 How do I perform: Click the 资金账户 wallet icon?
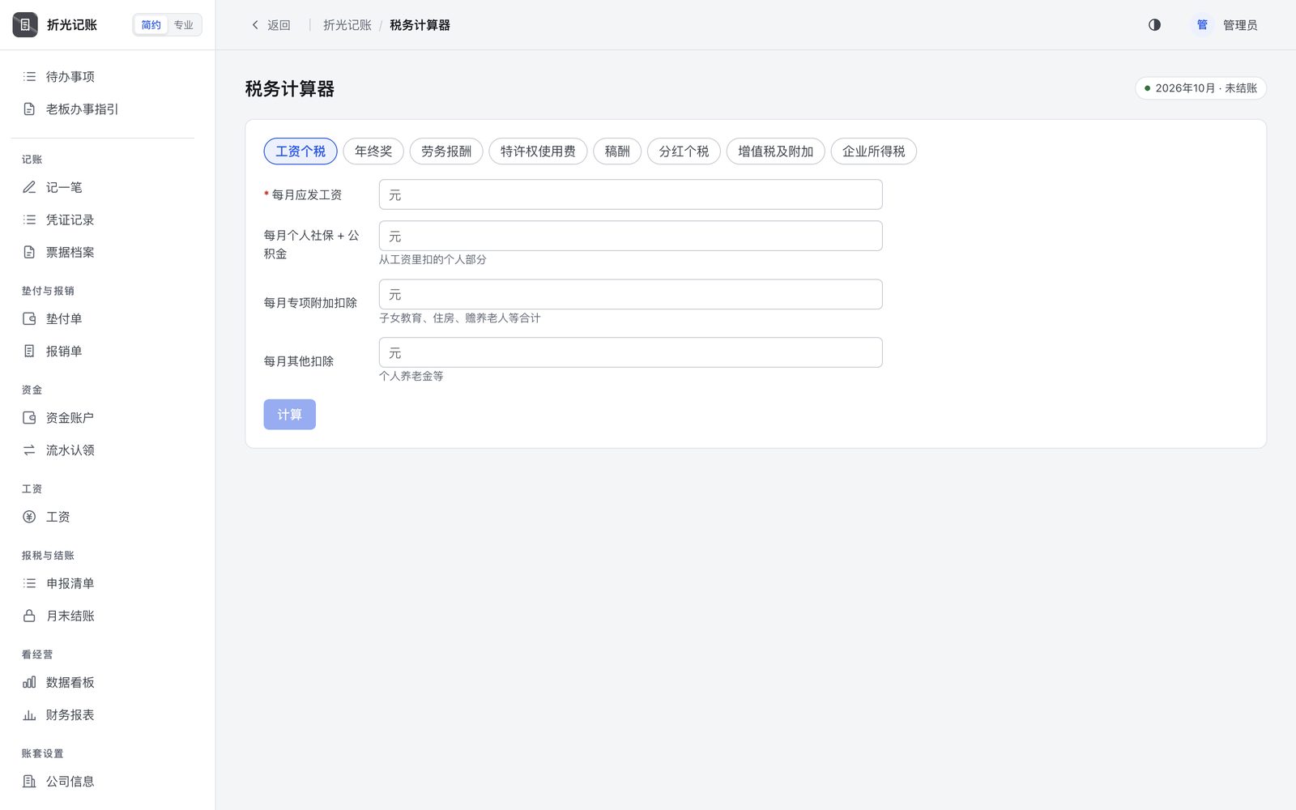(29, 417)
